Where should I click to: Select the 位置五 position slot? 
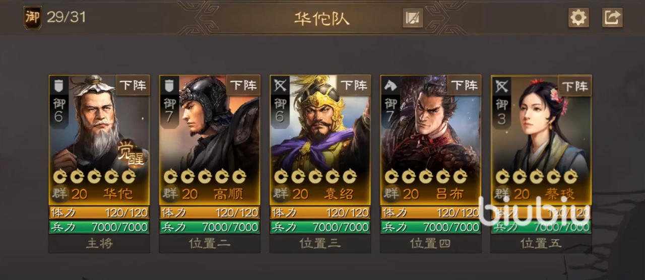click(541, 244)
